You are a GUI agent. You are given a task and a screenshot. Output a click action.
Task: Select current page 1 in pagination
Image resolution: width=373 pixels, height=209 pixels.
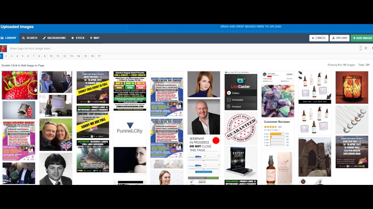(1, 56)
